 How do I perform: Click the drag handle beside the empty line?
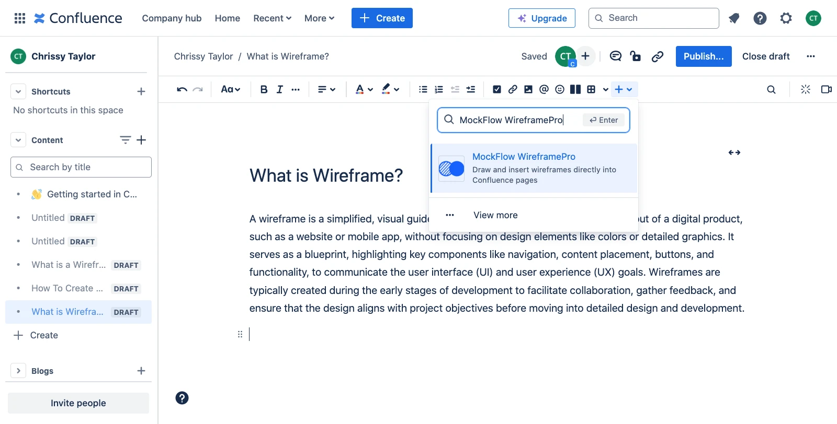tap(240, 334)
